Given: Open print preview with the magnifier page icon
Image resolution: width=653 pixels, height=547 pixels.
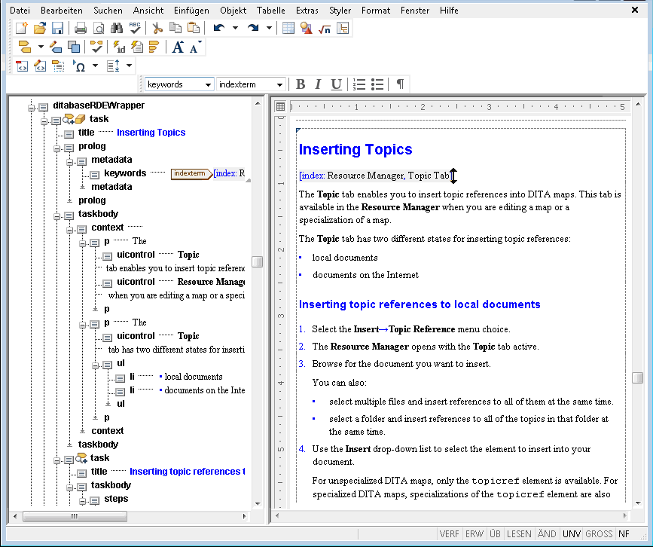Looking at the screenshot, I should [99, 29].
